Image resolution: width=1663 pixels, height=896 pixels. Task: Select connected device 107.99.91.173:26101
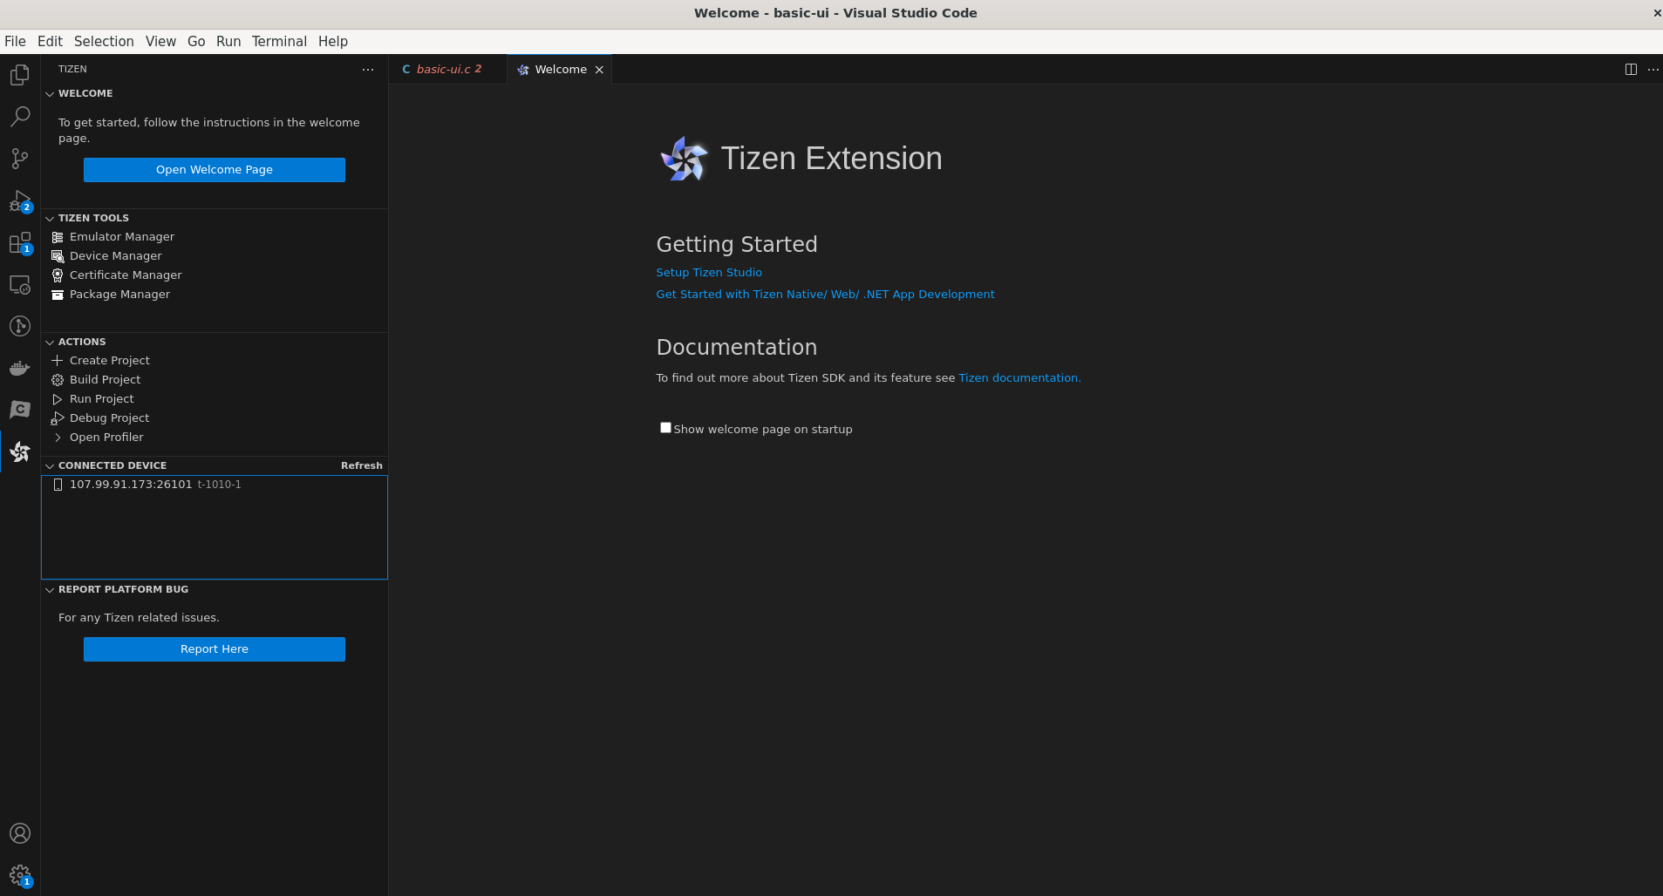point(131,485)
